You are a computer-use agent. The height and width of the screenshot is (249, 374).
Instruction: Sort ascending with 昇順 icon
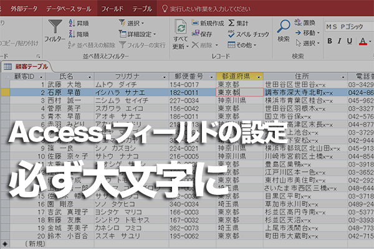click(72, 23)
